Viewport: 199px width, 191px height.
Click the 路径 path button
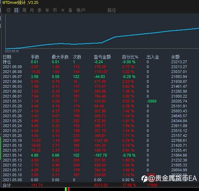[112, 10]
